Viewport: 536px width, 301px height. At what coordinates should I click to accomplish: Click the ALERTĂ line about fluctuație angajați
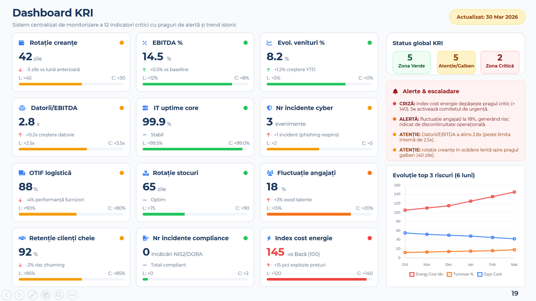tap(454, 122)
